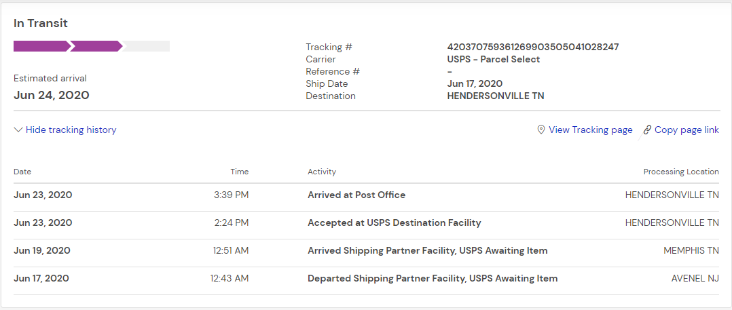Viewport: 732px width, 310px height.
Task: Click the Date column header
Action: click(22, 172)
